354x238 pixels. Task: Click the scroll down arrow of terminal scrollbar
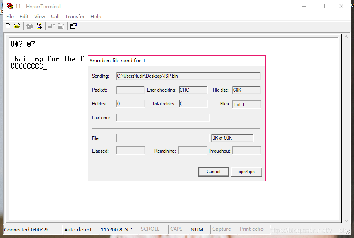[x=346, y=221]
